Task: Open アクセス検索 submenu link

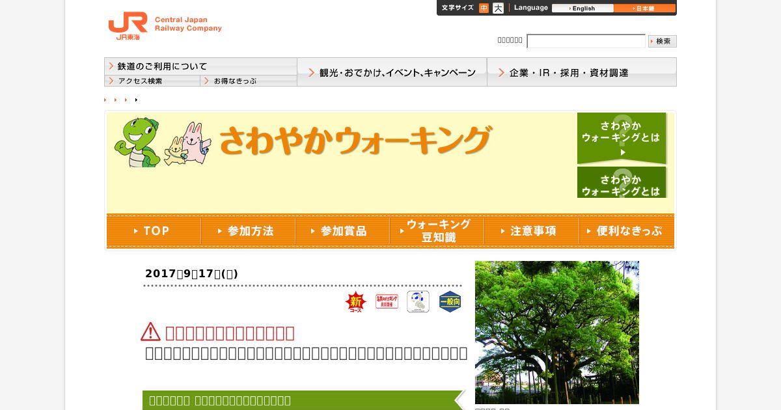Action: point(152,81)
